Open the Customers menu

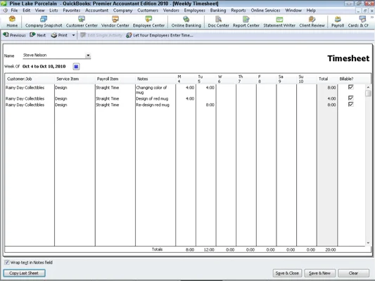pos(148,11)
